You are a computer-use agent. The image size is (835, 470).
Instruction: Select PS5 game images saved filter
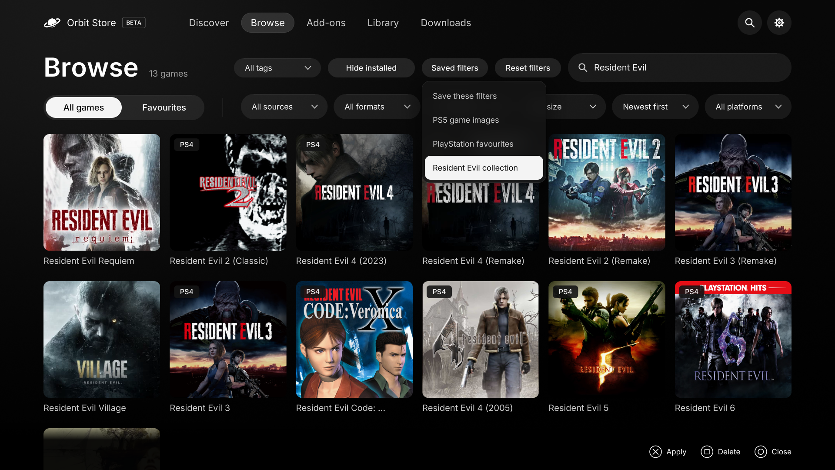click(484, 120)
